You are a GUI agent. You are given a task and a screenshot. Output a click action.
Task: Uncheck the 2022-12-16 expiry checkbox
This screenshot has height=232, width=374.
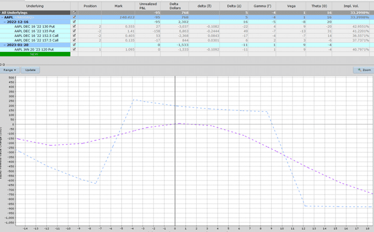pos(74,21)
